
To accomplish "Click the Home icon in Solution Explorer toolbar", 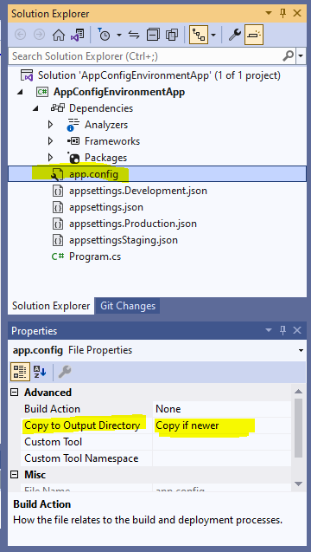I will [x=58, y=35].
